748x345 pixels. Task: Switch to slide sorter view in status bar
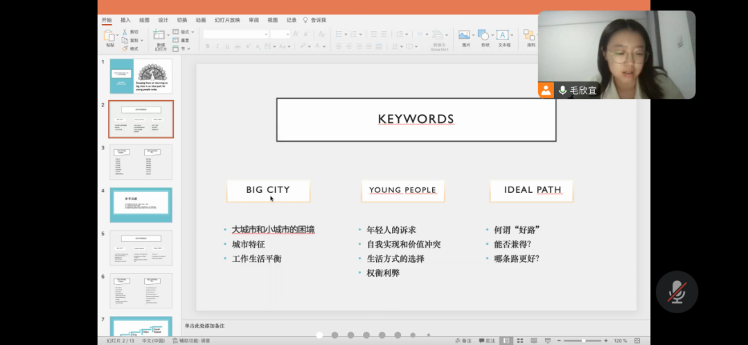click(x=521, y=340)
